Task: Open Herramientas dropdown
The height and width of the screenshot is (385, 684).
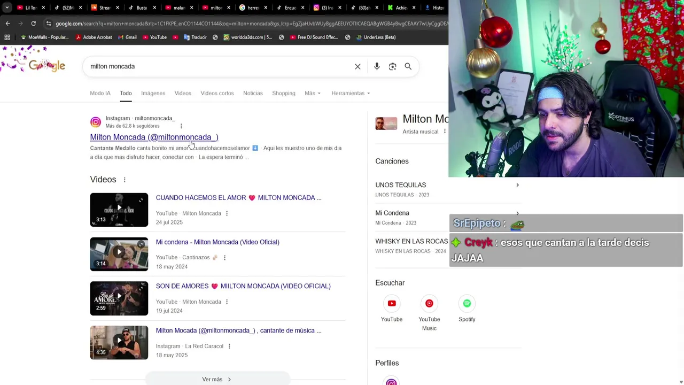Action: coord(351,93)
